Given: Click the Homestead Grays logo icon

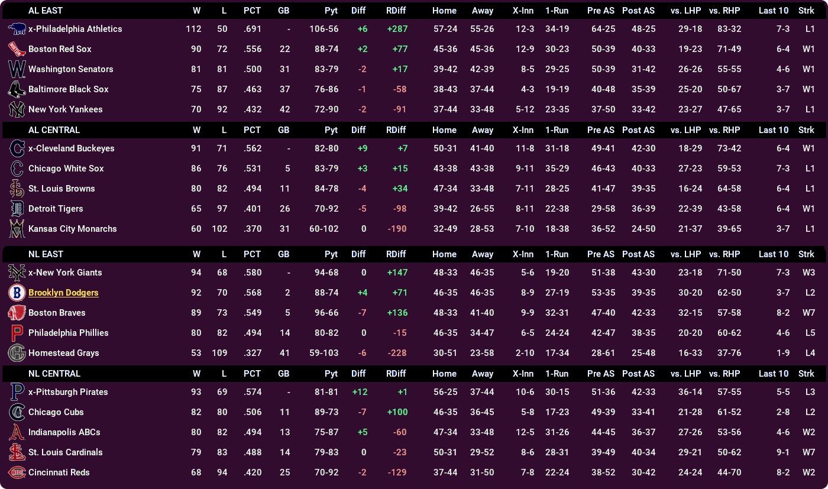Looking at the screenshot, I should (x=17, y=353).
